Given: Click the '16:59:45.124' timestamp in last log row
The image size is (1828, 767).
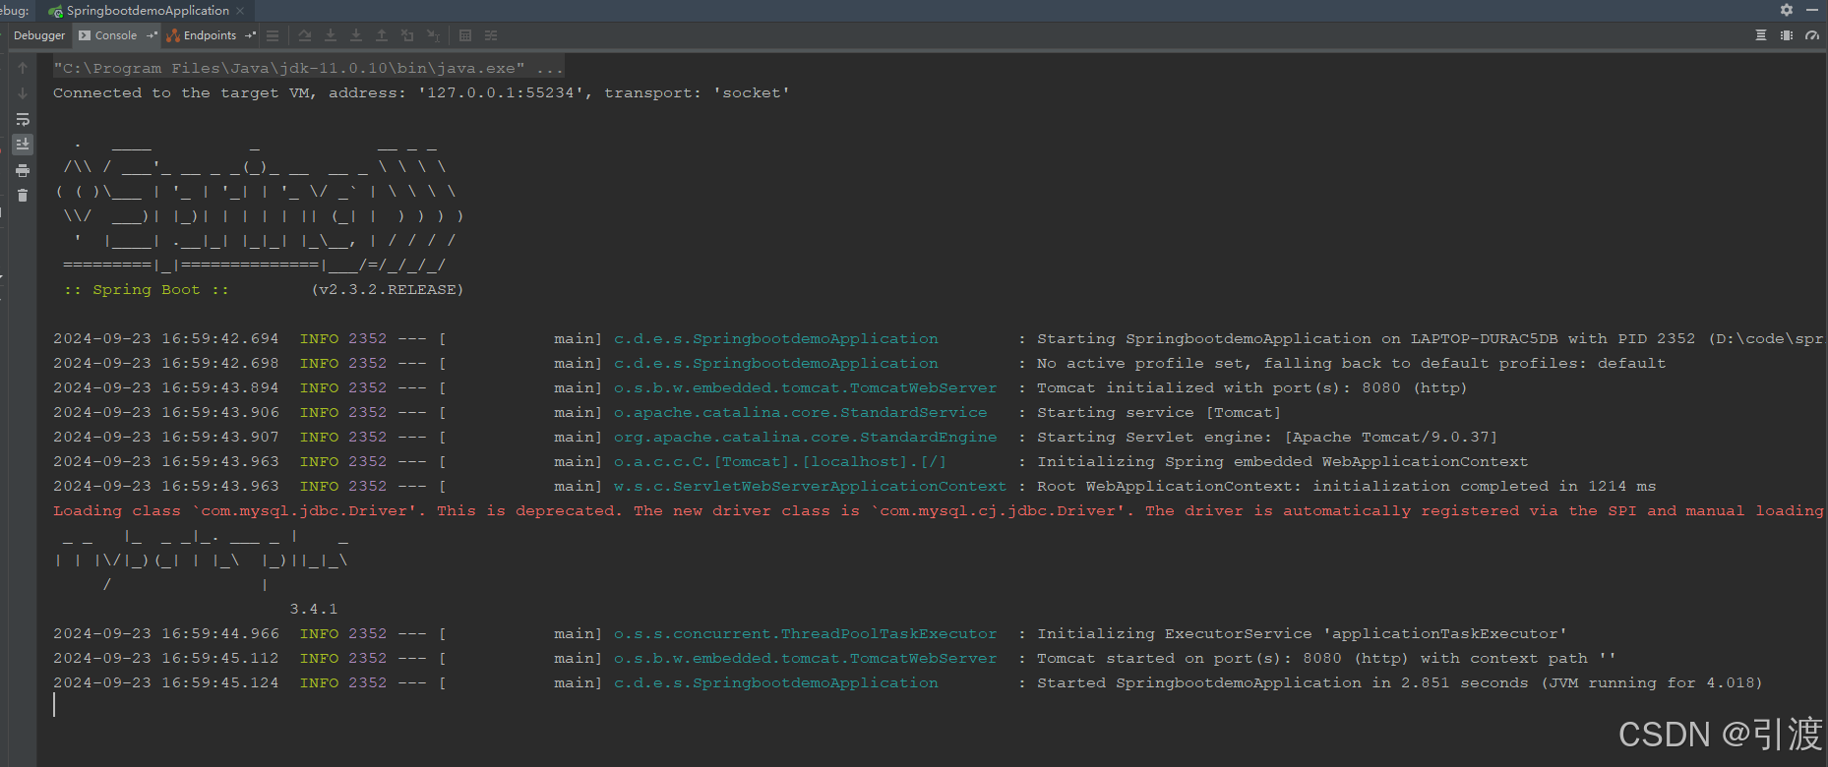Looking at the screenshot, I should click(220, 683).
